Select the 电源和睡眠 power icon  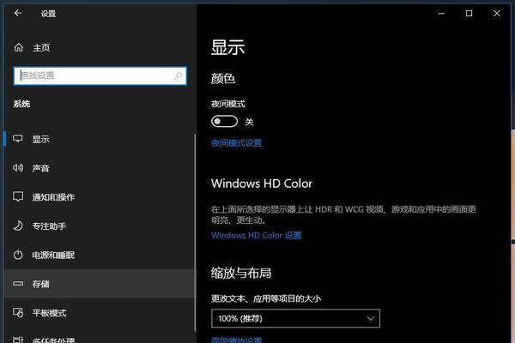[18, 255]
